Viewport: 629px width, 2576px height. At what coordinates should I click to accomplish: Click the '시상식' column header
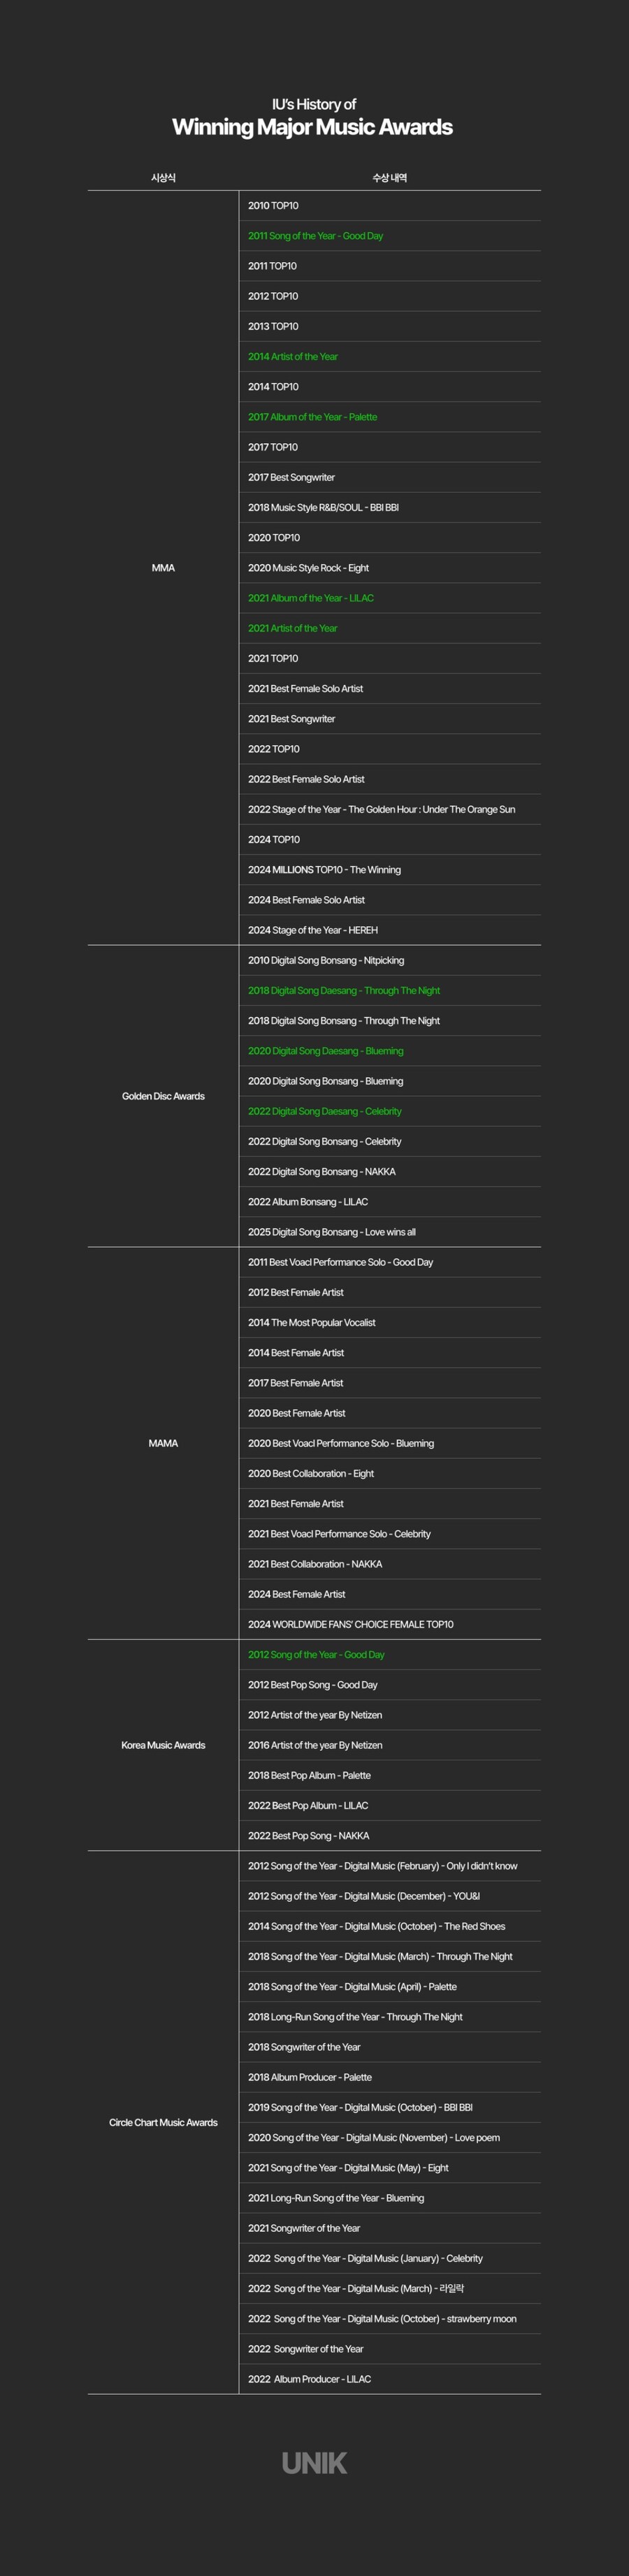pyautogui.click(x=163, y=178)
